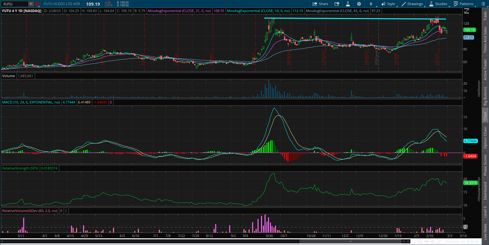Click the 10/18/24 red event marker
Viewport: 489px width, 245px height.
[288, 59]
